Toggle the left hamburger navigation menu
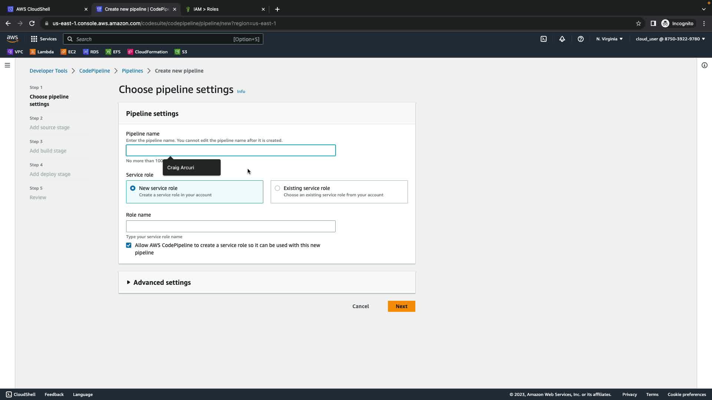Image resolution: width=712 pixels, height=400 pixels. (x=7, y=65)
